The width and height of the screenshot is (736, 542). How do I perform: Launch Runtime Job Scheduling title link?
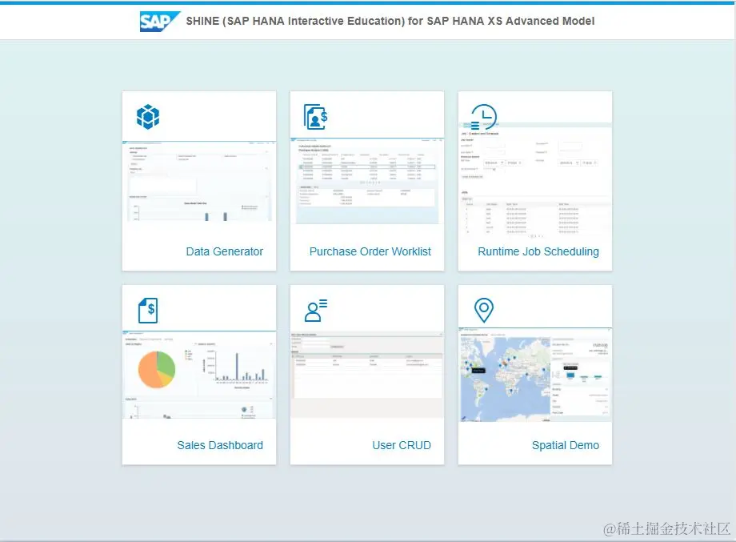538,251
